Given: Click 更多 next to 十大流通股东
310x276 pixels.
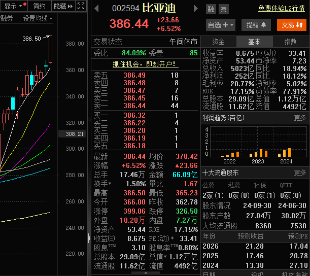Looking at the screenshot, I should (x=300, y=173).
